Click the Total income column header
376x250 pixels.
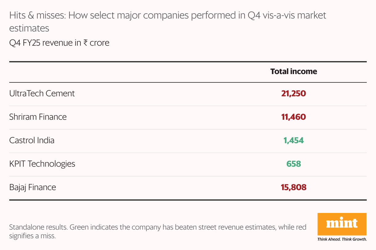pyautogui.click(x=293, y=71)
